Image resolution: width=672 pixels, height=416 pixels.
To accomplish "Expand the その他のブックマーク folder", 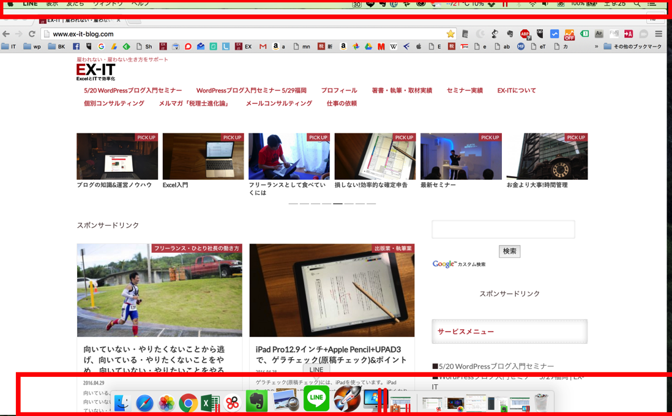I will (632, 46).
